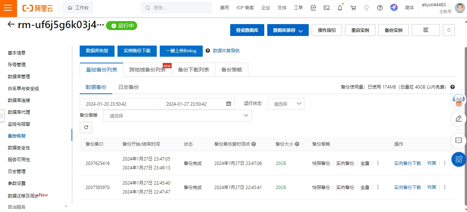Open the 备份策略 filter dropdown
Image resolution: width=467 pixels, height=212 pixels.
click(177, 116)
